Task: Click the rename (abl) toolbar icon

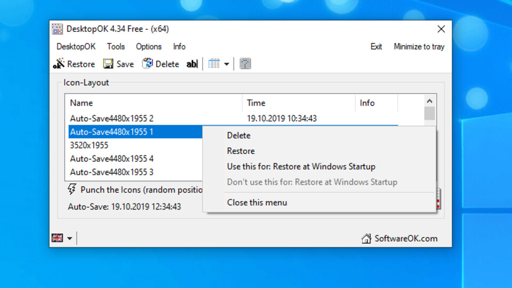Action: point(192,64)
